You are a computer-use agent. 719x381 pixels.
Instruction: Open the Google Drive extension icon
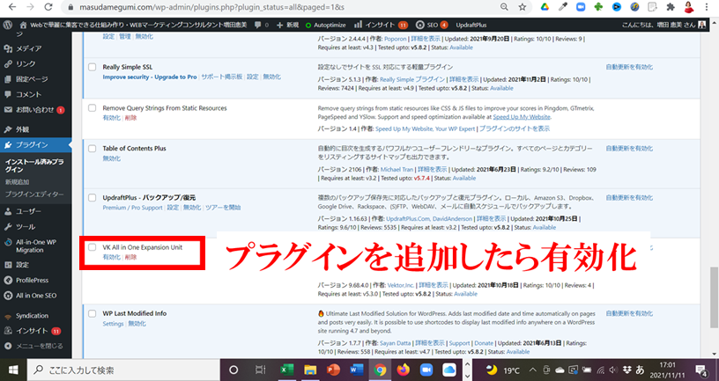[x=545, y=7]
